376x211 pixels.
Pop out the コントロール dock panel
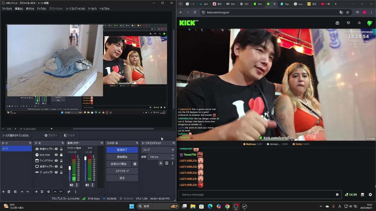(137, 143)
